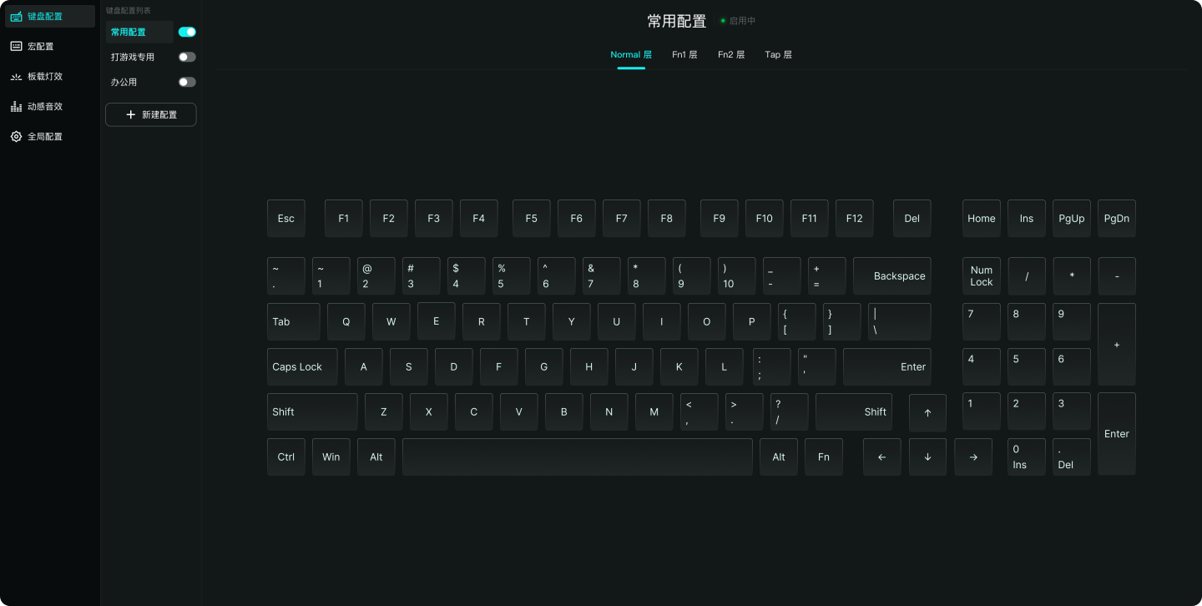Switch to the Fn1 层 tab
Screen dimensions: 1202x606
[684, 54]
